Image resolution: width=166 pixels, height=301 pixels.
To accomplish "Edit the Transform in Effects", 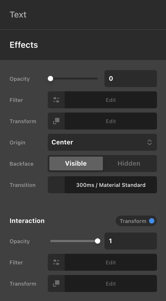I will coord(111,121).
